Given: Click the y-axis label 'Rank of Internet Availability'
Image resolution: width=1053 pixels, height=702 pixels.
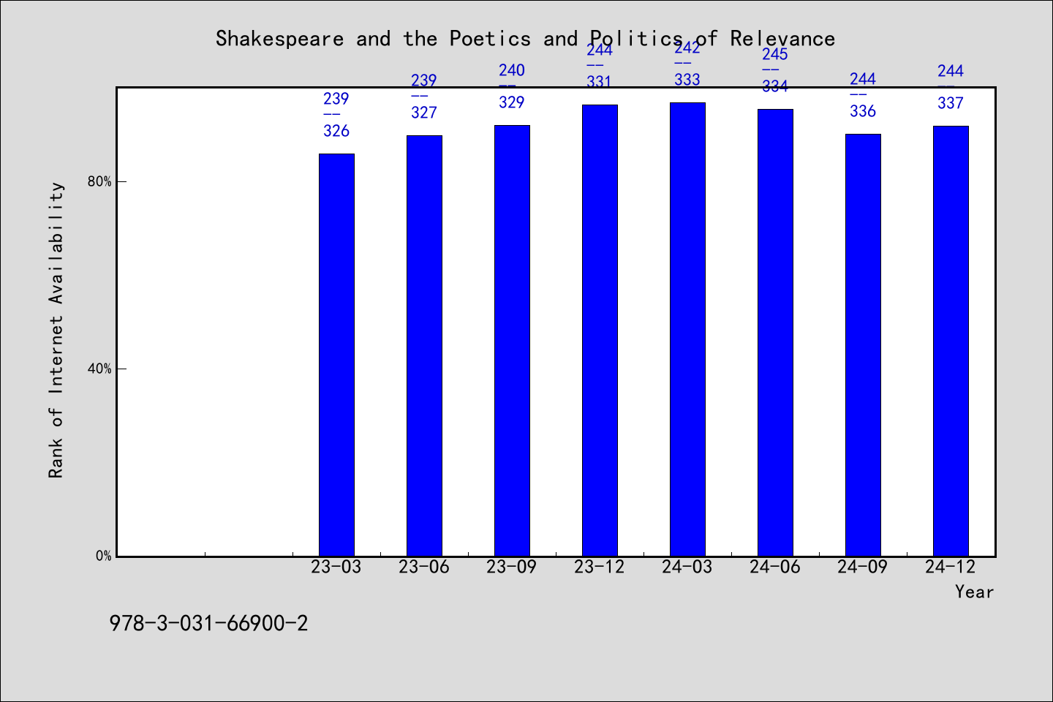Looking at the screenshot, I should pyautogui.click(x=56, y=330).
